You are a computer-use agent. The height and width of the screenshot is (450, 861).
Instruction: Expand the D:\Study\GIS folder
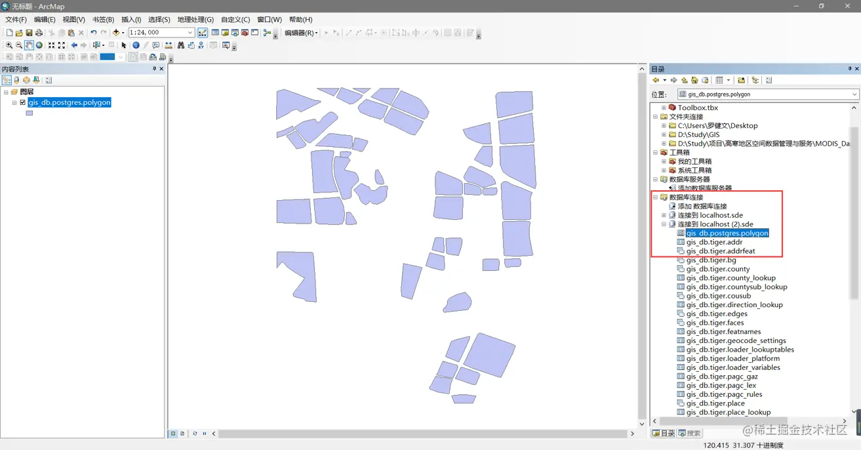(664, 134)
